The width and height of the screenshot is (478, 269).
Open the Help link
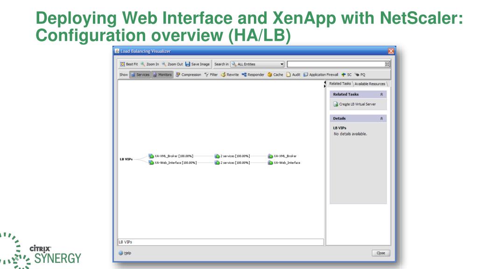coord(127,253)
